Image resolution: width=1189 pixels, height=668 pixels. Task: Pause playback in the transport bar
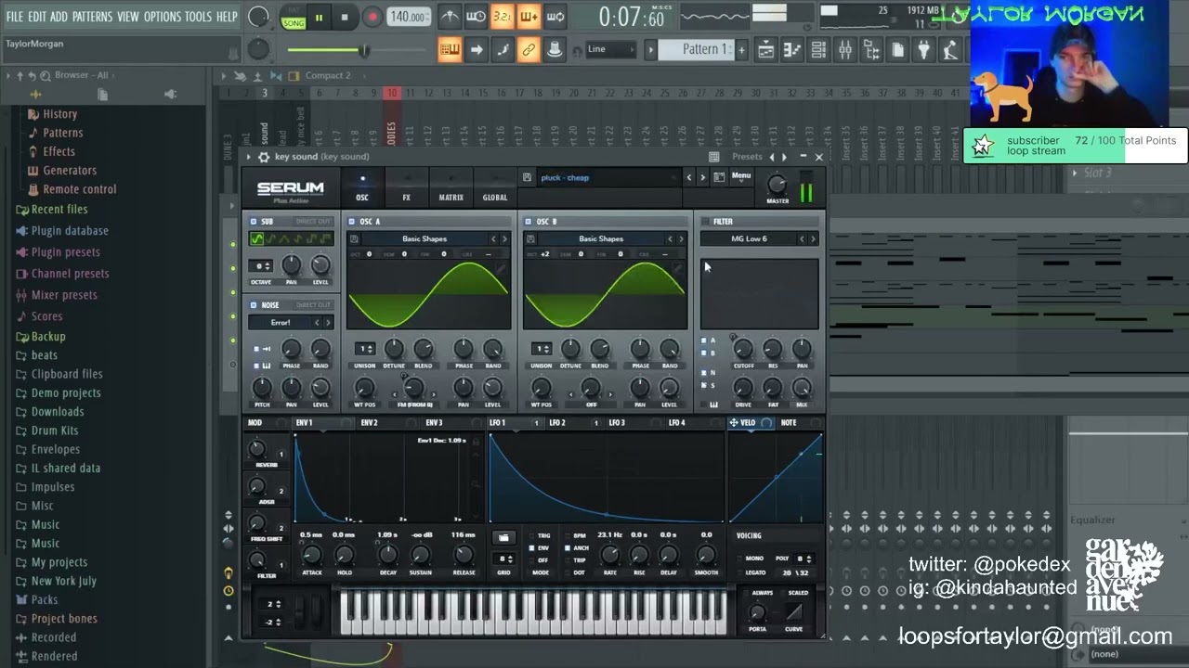pos(319,17)
